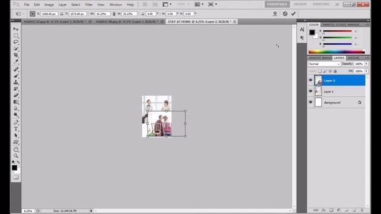The width and height of the screenshot is (381, 214).
Task: Open the Color panel options menu
Action: point(367,24)
